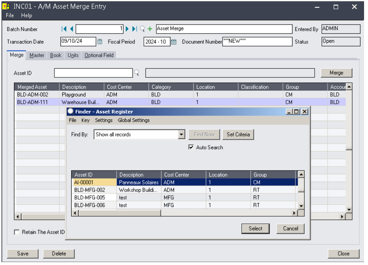This screenshot has width=368, height=265.
Task: Open batch number finder magnifier
Action: pos(142,29)
